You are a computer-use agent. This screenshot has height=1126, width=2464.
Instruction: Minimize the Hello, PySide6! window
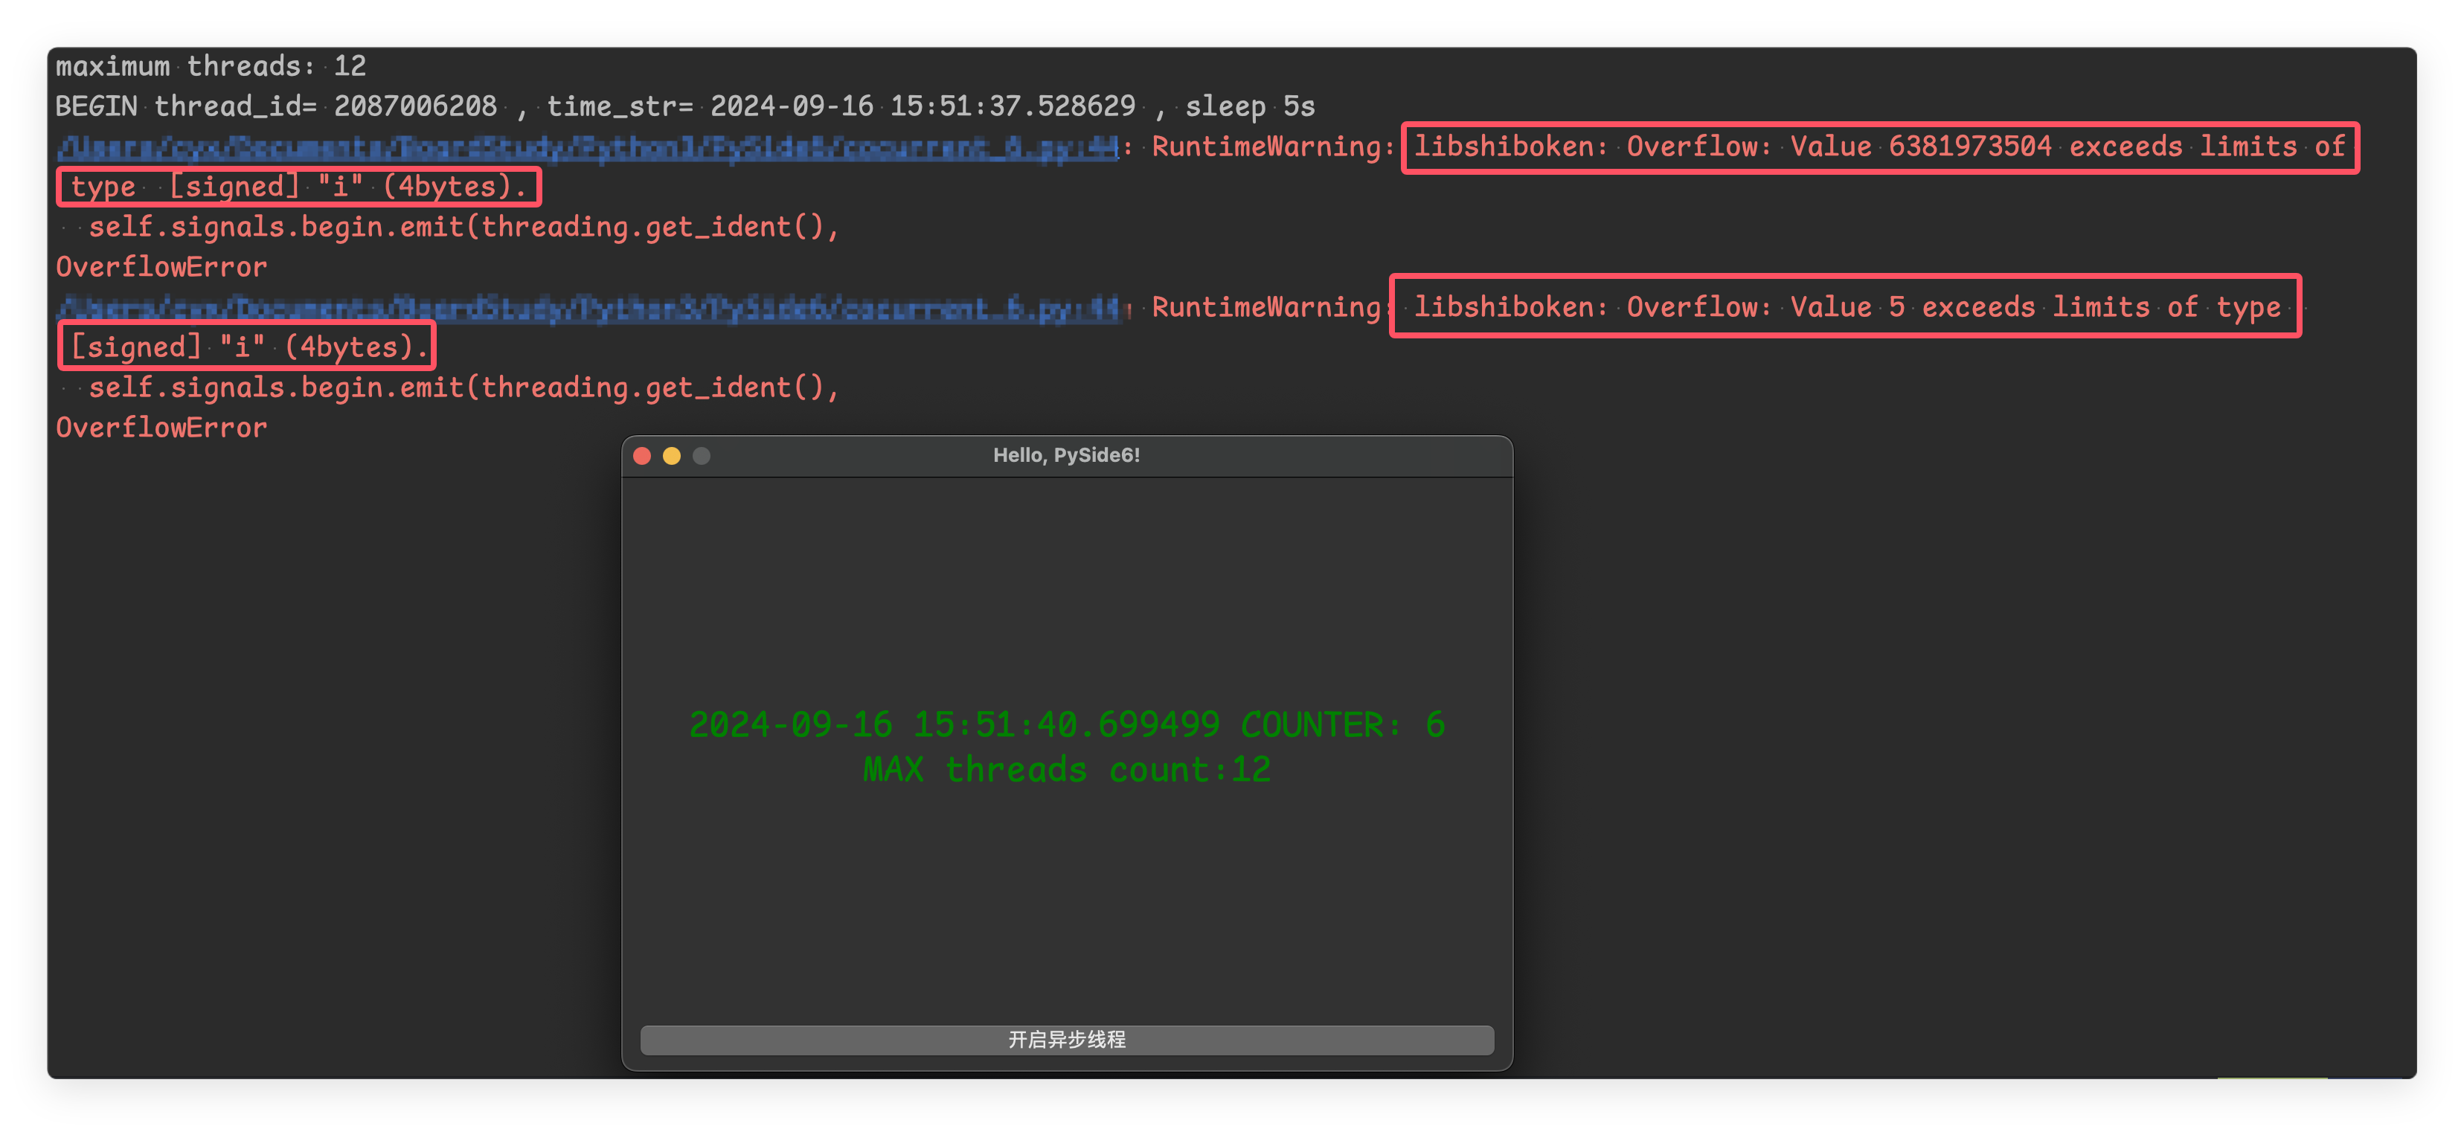(x=672, y=456)
